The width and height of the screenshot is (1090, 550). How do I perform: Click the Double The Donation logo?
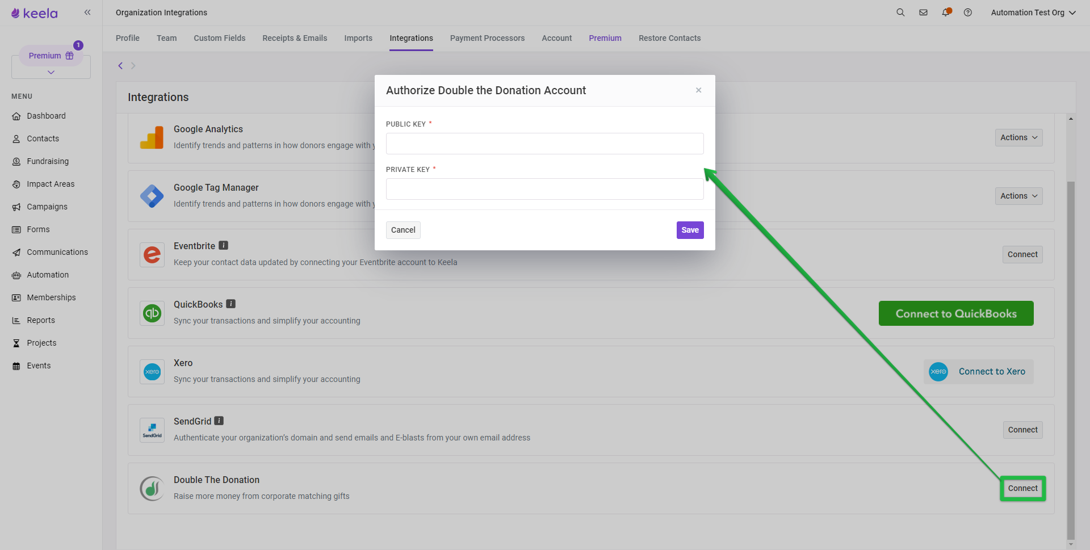[x=152, y=488]
